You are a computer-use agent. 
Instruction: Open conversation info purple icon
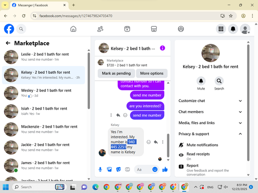coord(163,48)
